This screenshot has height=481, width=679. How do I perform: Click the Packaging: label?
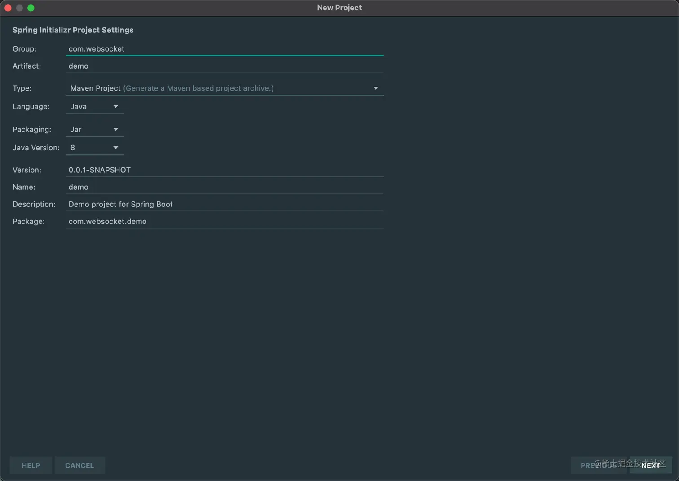tap(32, 129)
